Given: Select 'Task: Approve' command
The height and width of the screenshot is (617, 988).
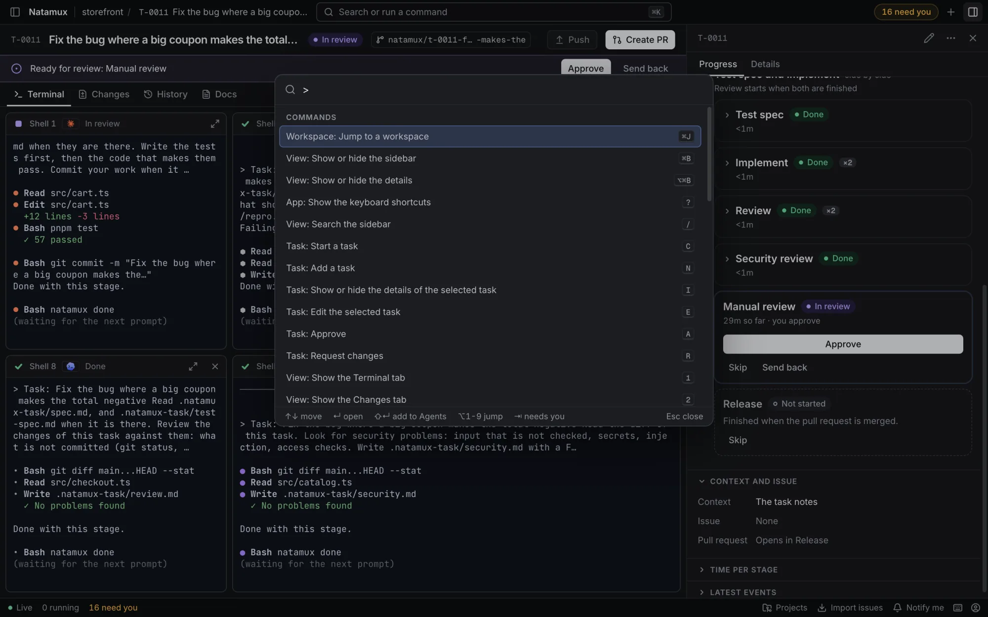Looking at the screenshot, I should point(490,334).
